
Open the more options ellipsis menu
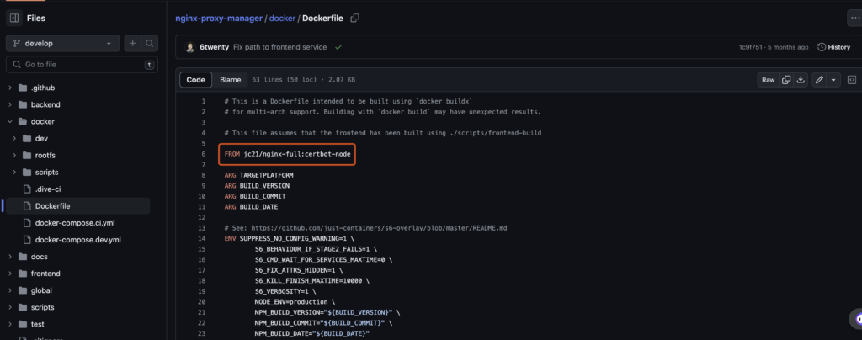click(854, 19)
